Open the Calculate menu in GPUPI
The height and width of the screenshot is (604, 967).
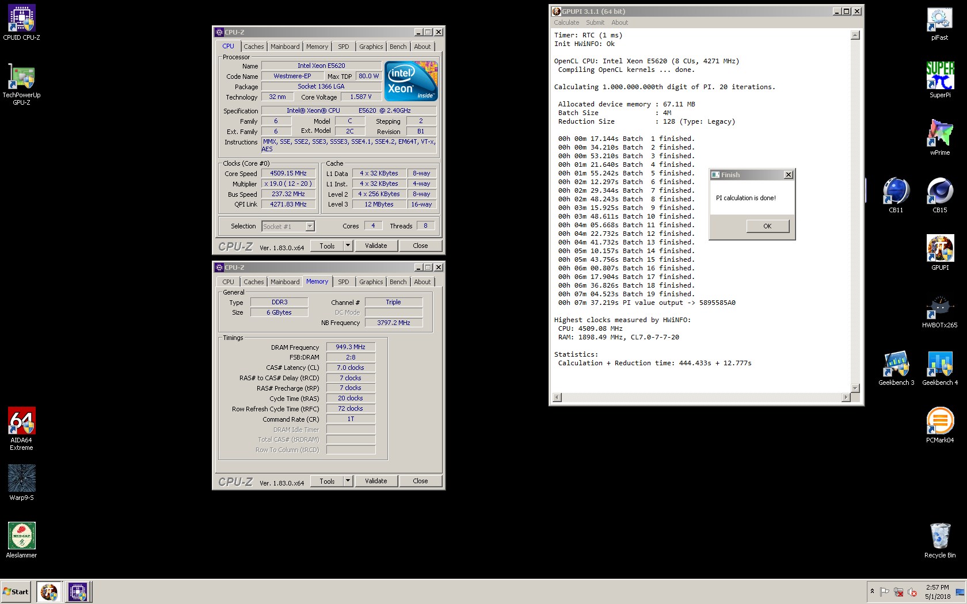coord(566,22)
